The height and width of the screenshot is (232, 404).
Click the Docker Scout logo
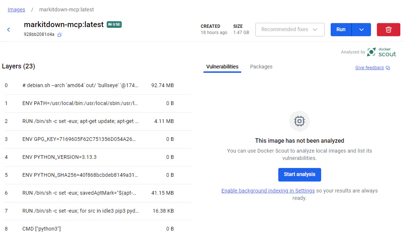[x=382, y=52]
